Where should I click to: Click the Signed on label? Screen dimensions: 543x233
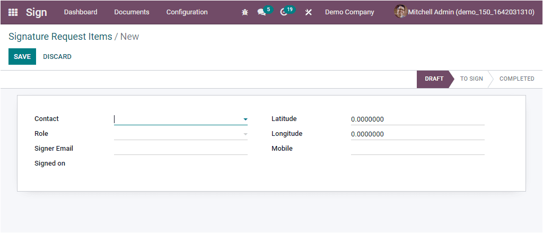(50, 163)
